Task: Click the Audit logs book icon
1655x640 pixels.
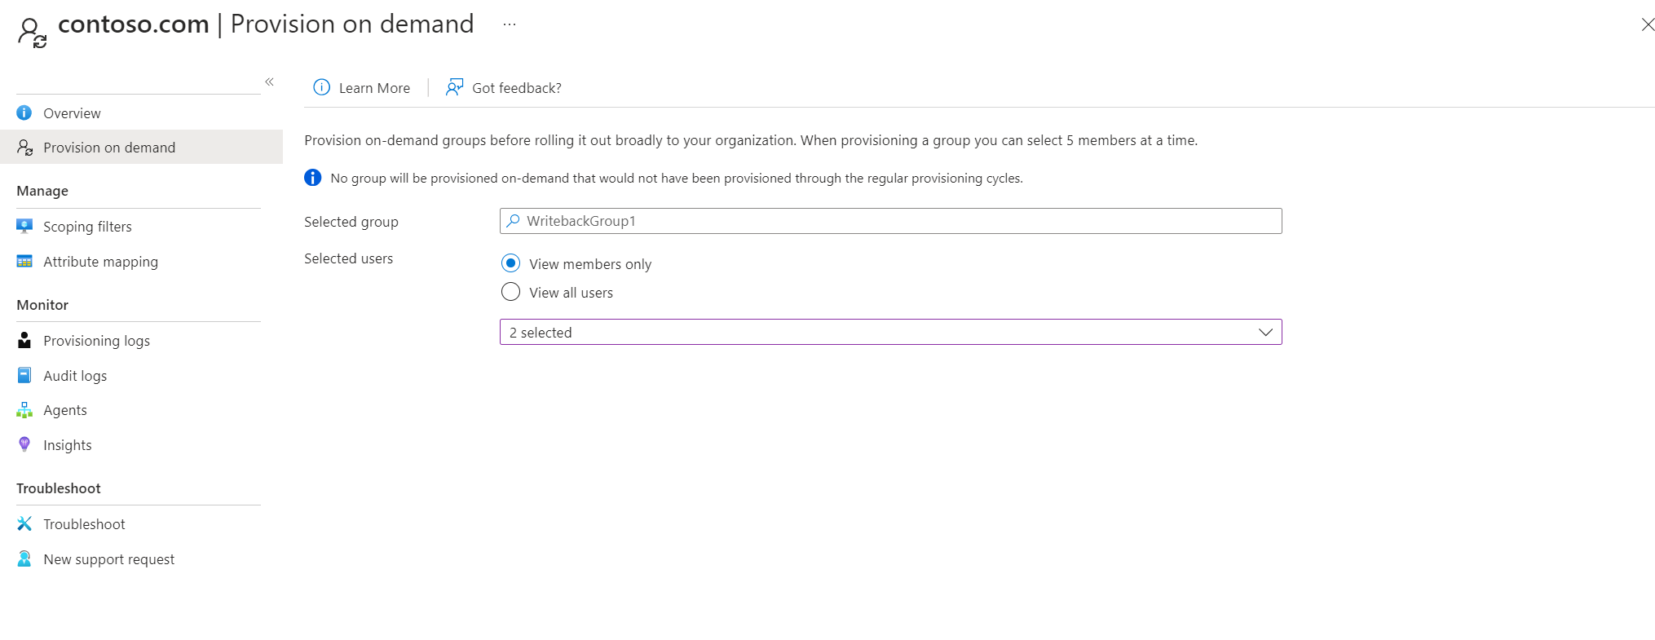Action: tap(24, 375)
